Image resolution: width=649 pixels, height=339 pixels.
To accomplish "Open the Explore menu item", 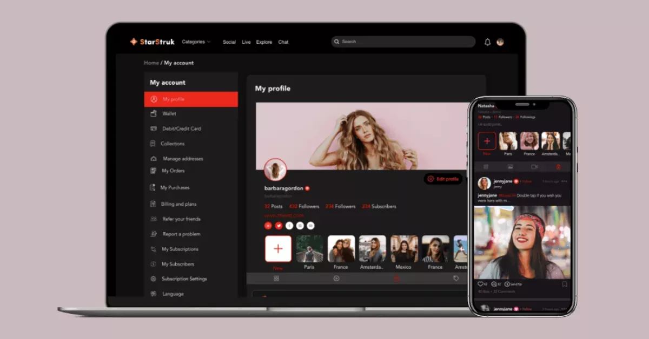I will tap(264, 42).
